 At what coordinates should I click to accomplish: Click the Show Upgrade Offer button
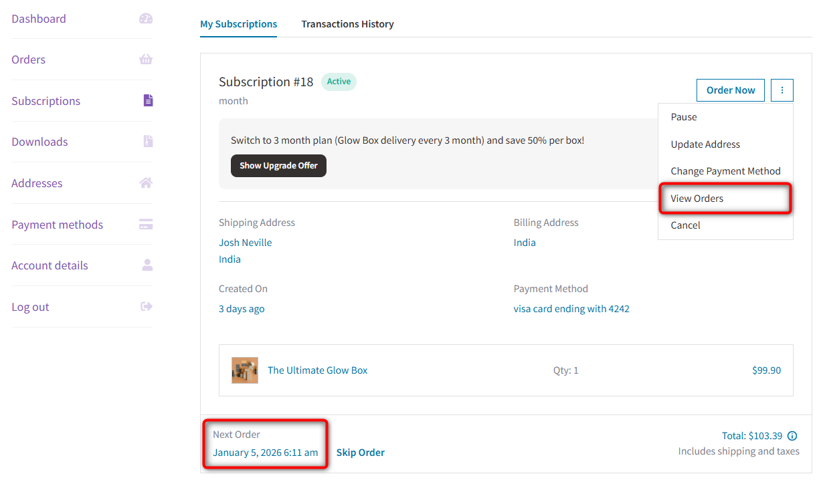[x=278, y=165]
